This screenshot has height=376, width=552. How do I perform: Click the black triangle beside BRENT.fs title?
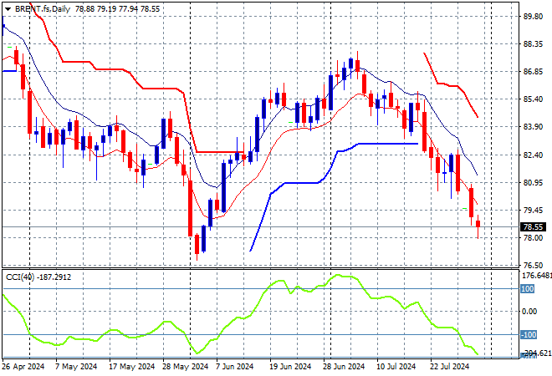point(8,9)
